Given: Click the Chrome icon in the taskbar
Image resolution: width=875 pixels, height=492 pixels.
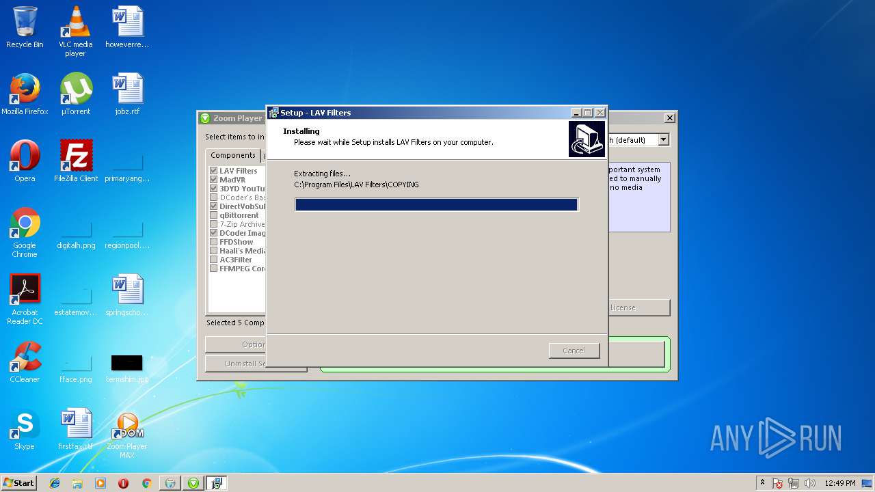Looking at the screenshot, I should coord(146,483).
